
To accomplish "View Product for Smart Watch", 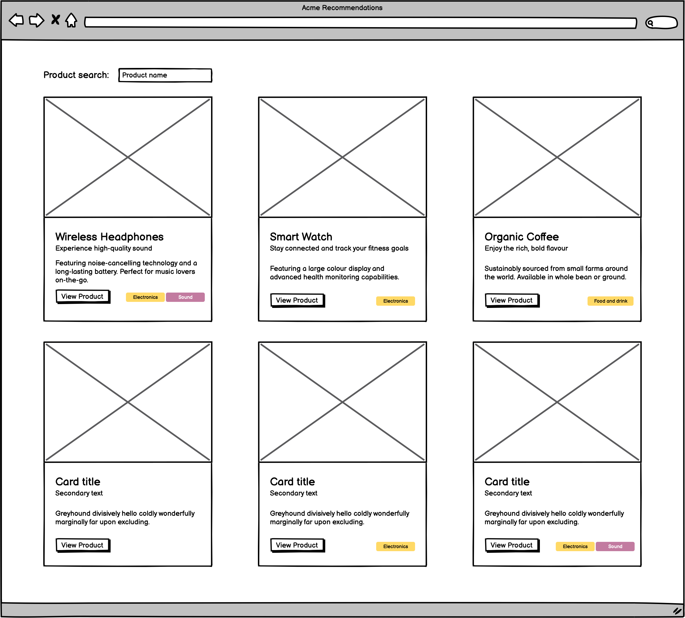I will (297, 300).
